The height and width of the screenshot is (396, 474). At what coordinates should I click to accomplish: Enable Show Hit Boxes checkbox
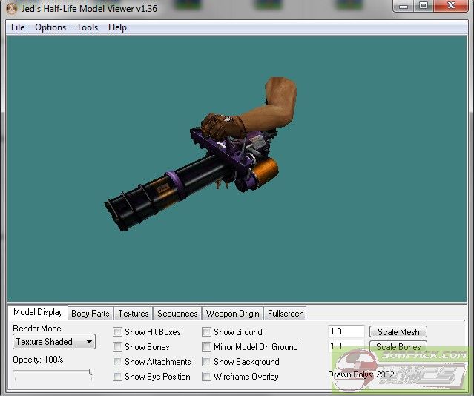[x=118, y=332]
